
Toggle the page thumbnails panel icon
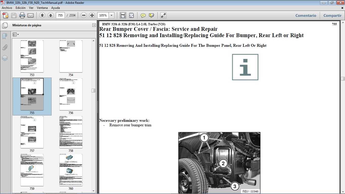[x=5, y=26]
